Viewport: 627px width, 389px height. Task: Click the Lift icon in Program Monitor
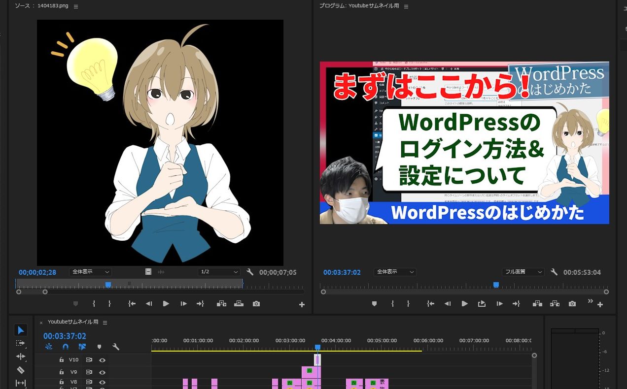pos(537,304)
